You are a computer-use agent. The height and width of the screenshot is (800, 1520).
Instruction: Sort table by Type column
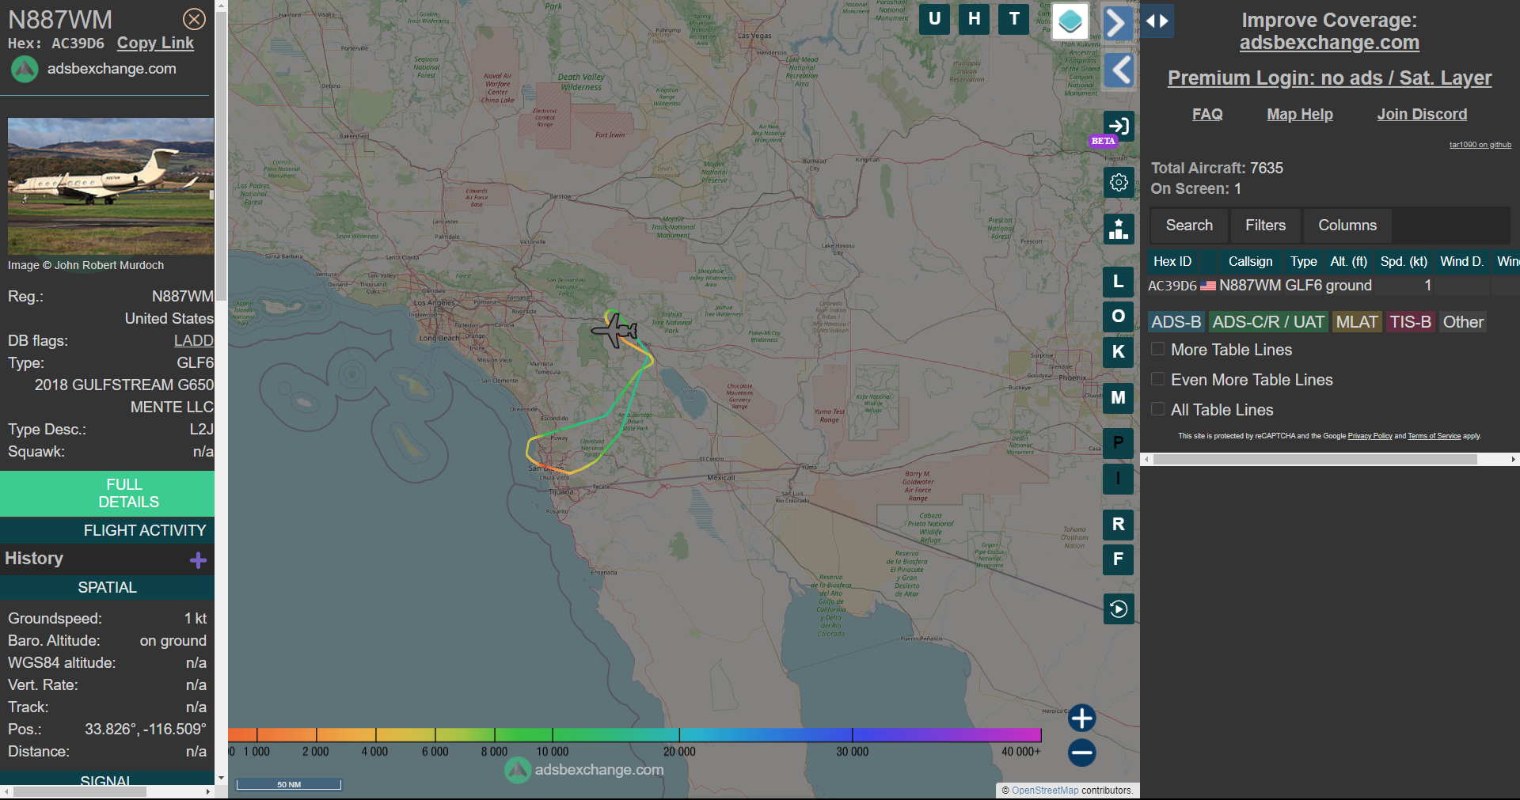click(x=1304, y=261)
